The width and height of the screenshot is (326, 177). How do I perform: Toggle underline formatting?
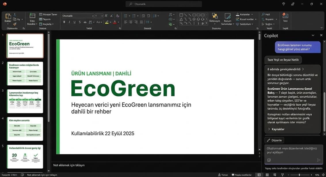[75, 22]
